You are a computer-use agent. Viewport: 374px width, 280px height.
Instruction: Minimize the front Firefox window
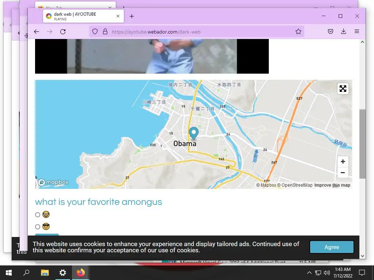click(x=324, y=16)
